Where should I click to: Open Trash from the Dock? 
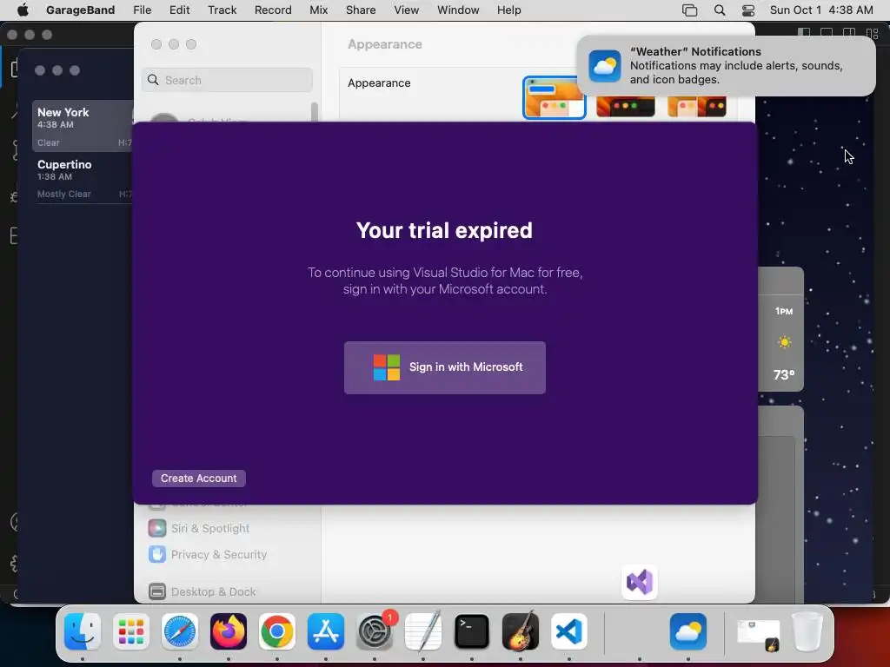click(x=807, y=631)
